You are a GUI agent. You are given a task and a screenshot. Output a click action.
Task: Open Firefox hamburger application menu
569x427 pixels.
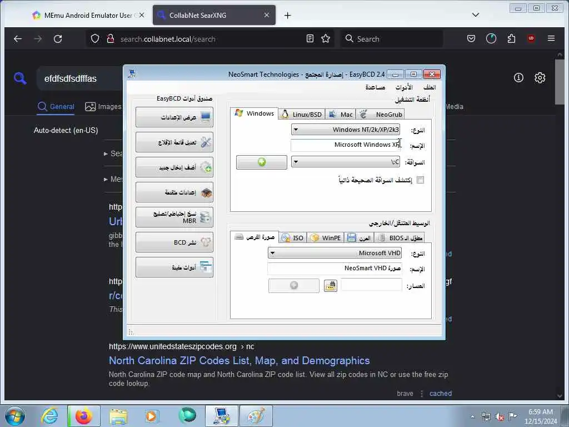coord(551,38)
